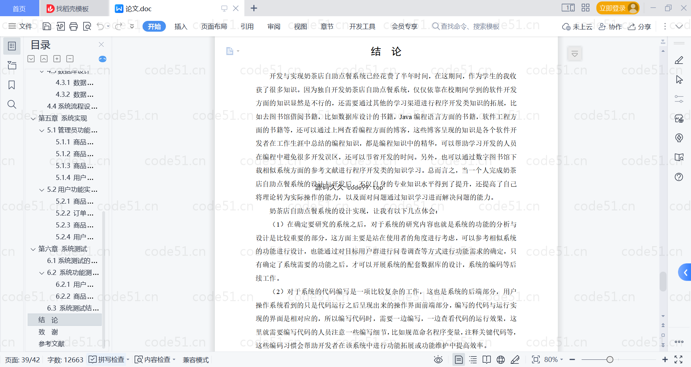
Task: Switch to reading view book icon
Action: click(487, 359)
